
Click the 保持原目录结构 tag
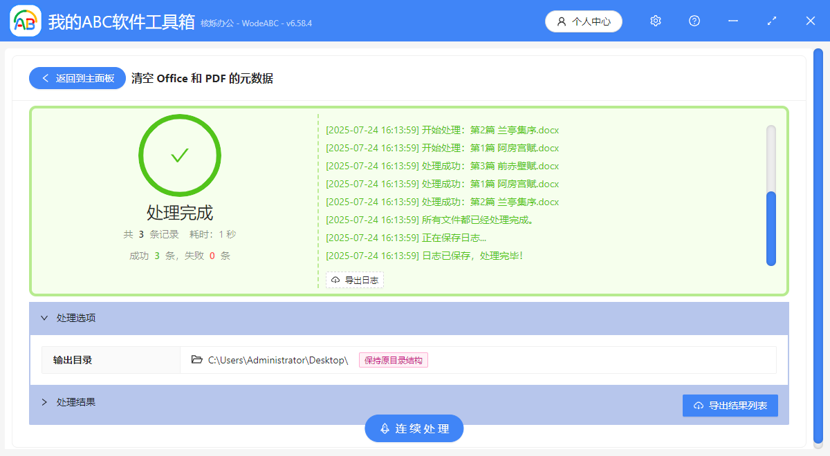pos(394,360)
